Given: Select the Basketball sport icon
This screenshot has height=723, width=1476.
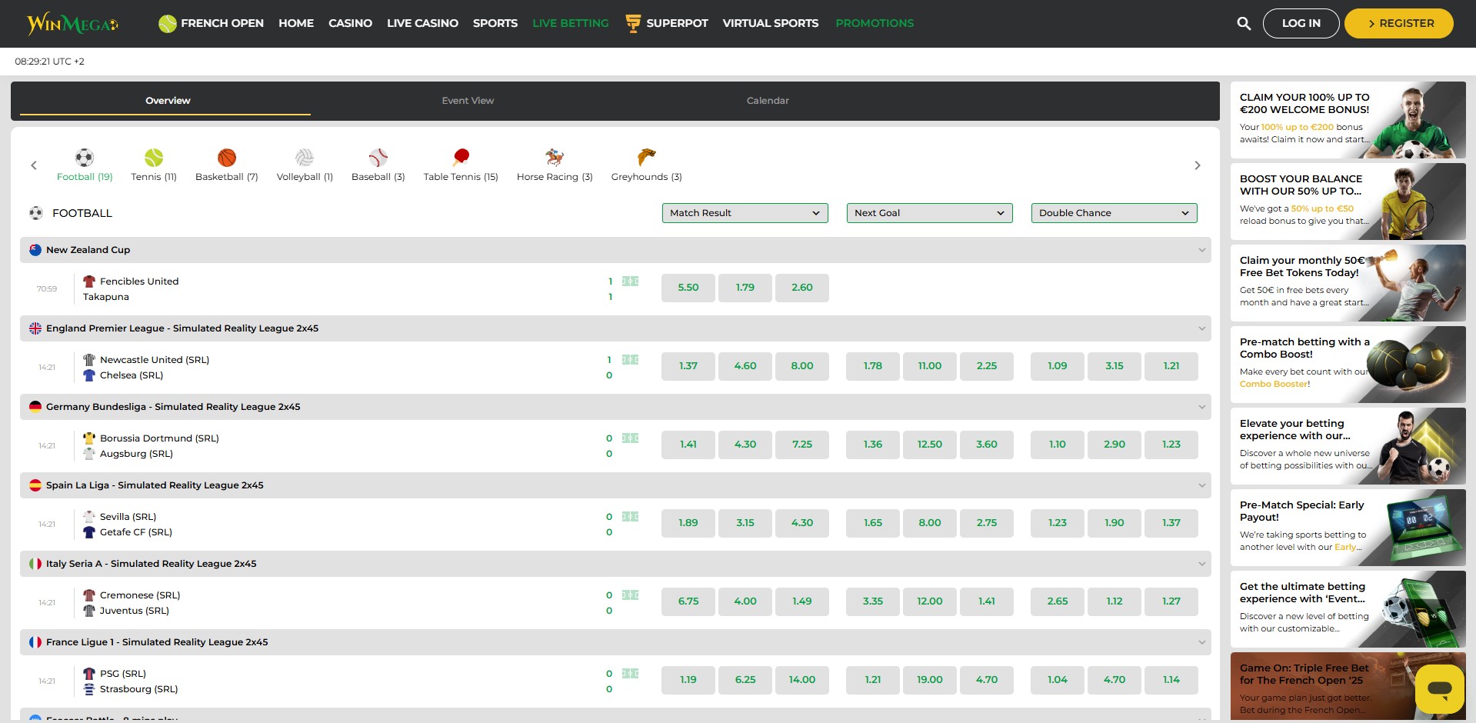Looking at the screenshot, I should (x=227, y=158).
